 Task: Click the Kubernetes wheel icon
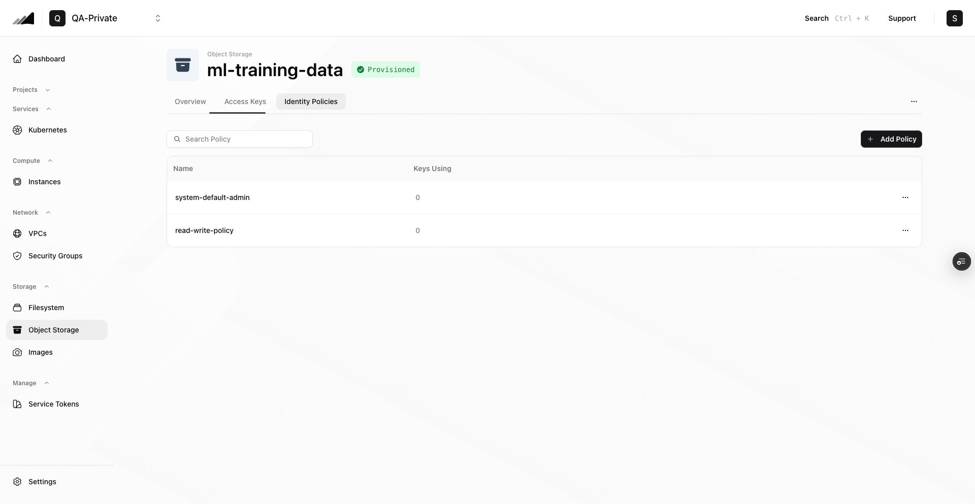pos(17,130)
